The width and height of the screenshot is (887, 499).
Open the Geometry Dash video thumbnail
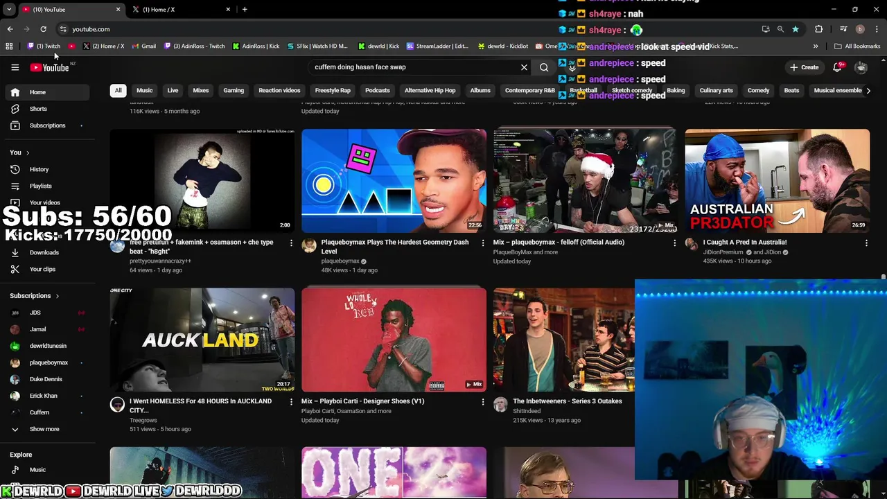394,181
